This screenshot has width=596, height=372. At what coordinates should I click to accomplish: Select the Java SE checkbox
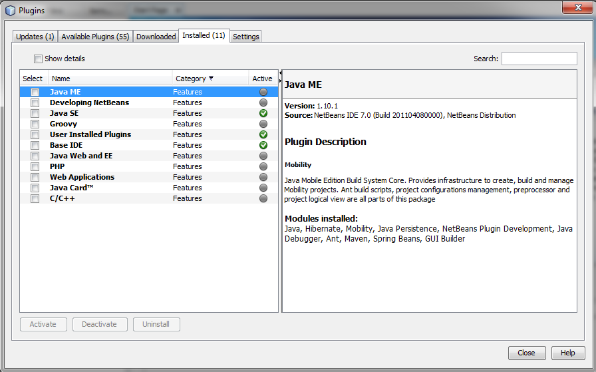(x=35, y=113)
